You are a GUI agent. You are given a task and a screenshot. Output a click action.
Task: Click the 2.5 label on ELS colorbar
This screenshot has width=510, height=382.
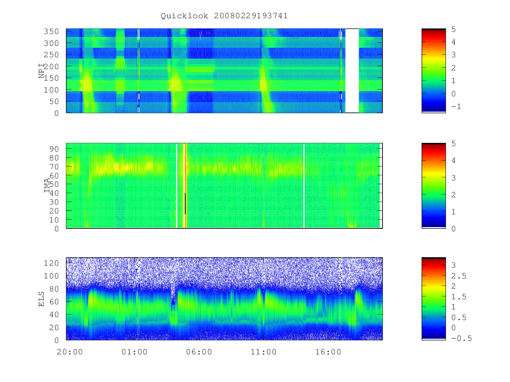(x=458, y=276)
